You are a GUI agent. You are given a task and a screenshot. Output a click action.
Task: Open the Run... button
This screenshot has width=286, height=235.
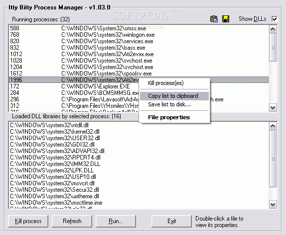pyautogui.click(x=116, y=221)
